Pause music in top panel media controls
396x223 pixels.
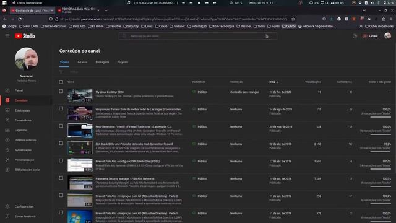point(199,2)
